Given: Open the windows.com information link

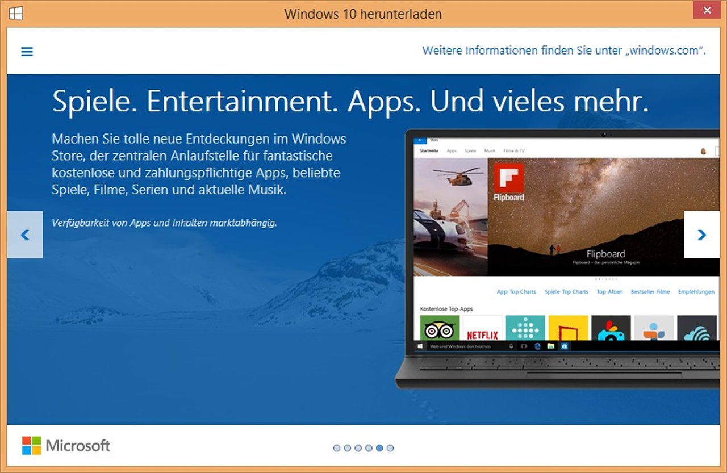Looking at the screenshot, I should (x=564, y=51).
